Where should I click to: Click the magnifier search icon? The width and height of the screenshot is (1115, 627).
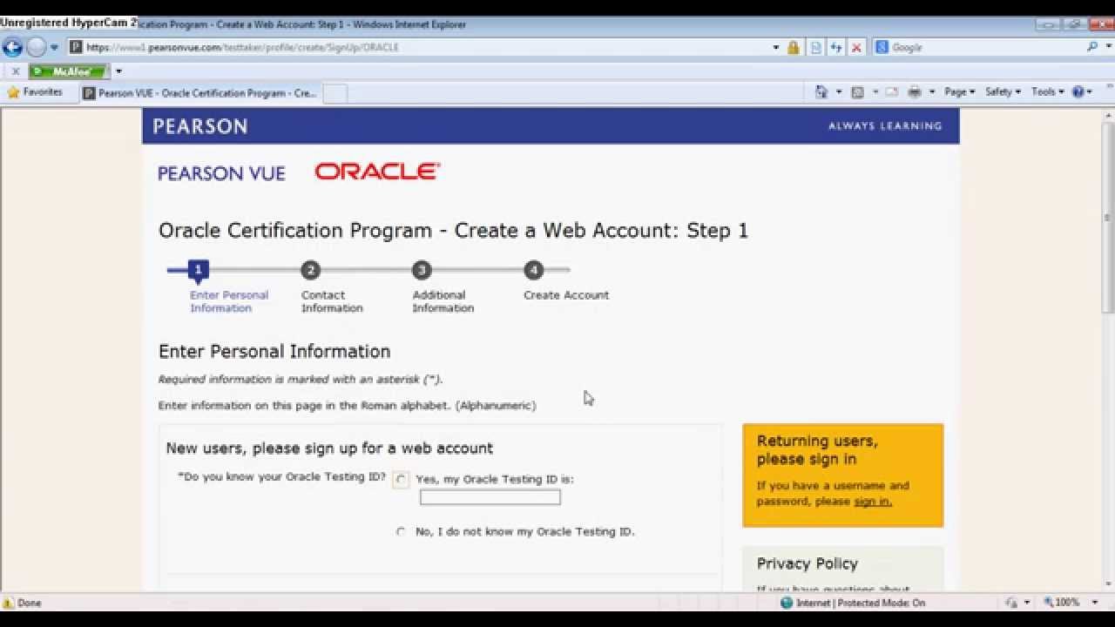[1092, 47]
